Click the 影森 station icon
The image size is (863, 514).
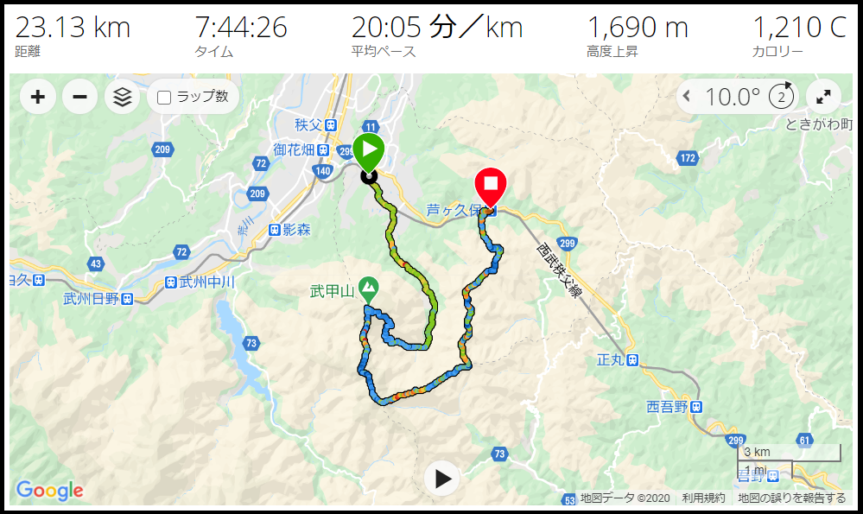(275, 230)
